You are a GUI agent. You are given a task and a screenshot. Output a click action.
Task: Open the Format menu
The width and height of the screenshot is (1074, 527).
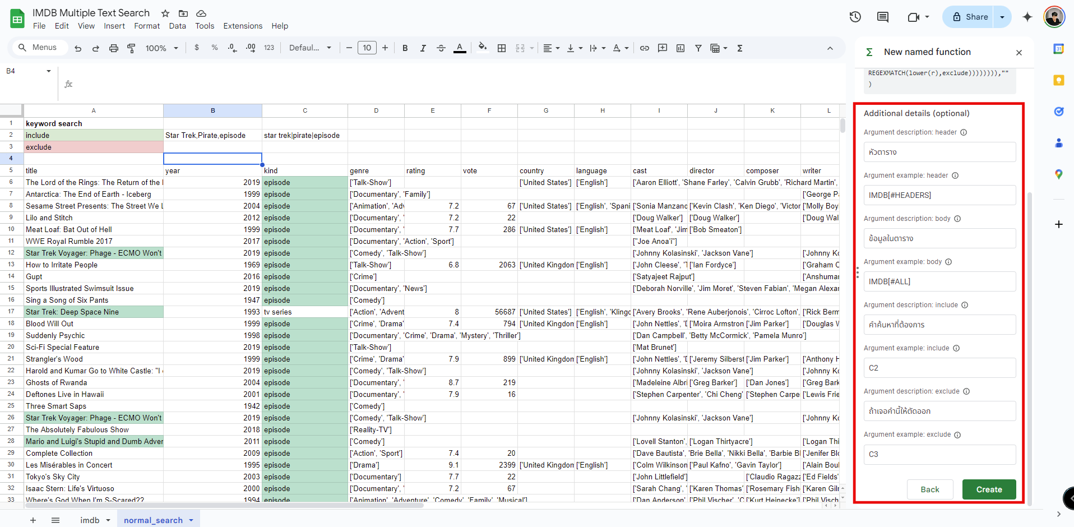(147, 26)
